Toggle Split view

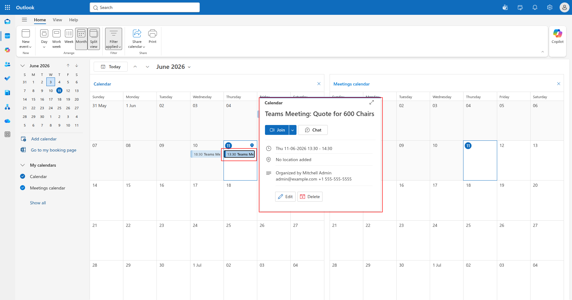[94, 39]
